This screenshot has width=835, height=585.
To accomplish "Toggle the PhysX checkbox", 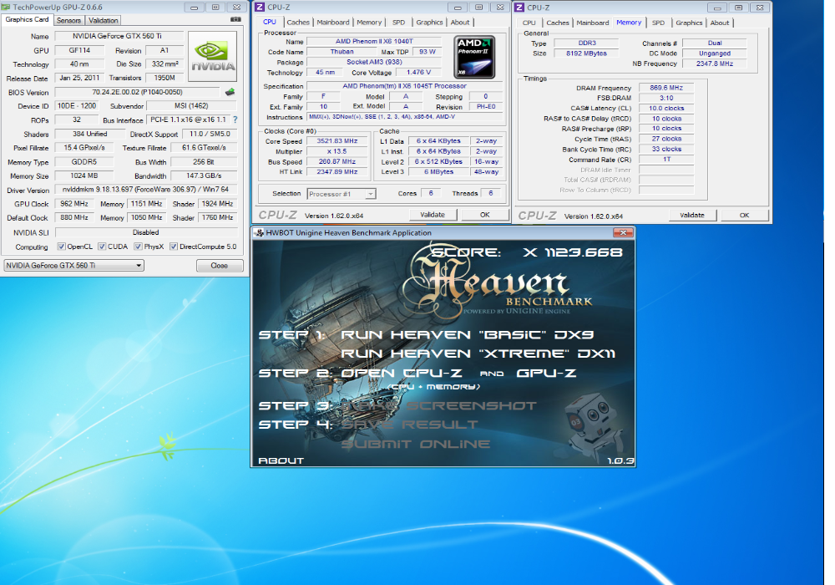I will point(139,247).
